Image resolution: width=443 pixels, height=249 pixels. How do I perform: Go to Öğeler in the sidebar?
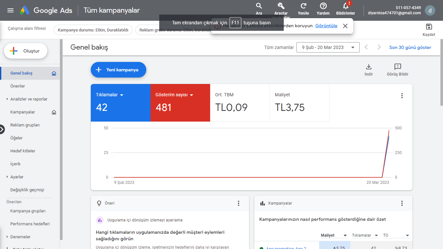click(17, 138)
